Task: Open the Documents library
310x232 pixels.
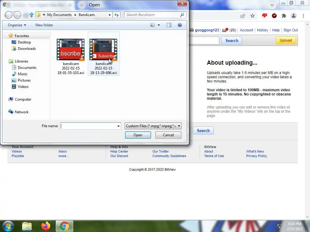Action: tap(27, 67)
